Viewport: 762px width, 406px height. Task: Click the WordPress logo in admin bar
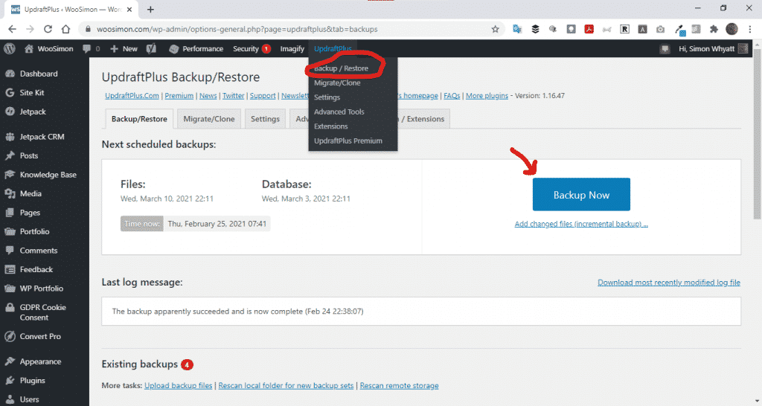coord(10,48)
